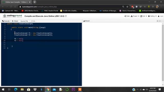Expand the bookmarks overflow chevron

tap(161, 11)
